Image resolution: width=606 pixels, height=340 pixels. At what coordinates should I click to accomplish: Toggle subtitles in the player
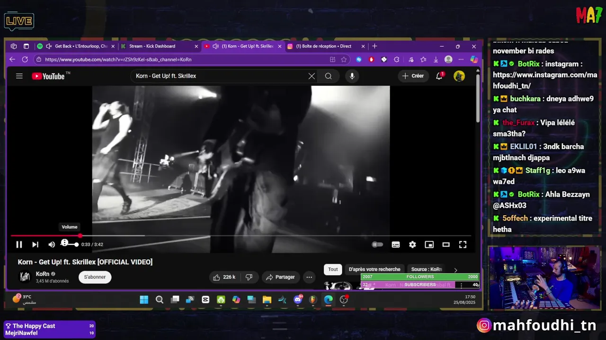pyautogui.click(x=396, y=245)
